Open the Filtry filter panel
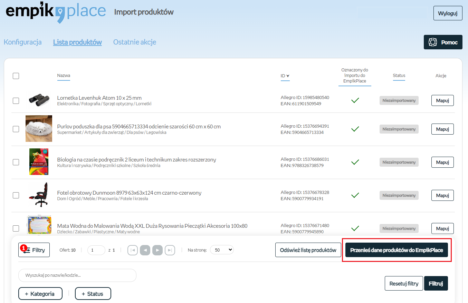Viewport: 468px width, 303px height. point(34,250)
